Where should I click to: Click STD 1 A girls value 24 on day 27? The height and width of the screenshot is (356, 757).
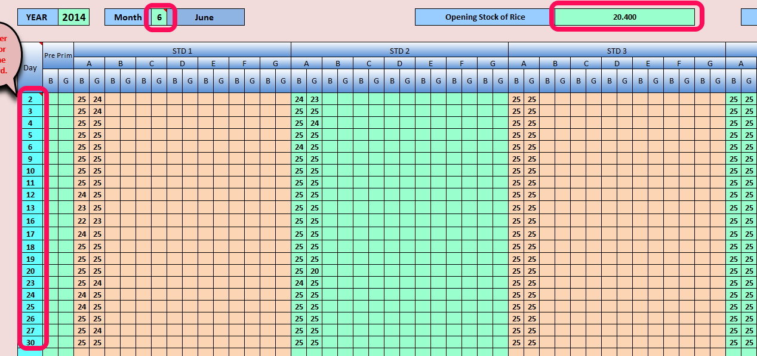coord(97,330)
